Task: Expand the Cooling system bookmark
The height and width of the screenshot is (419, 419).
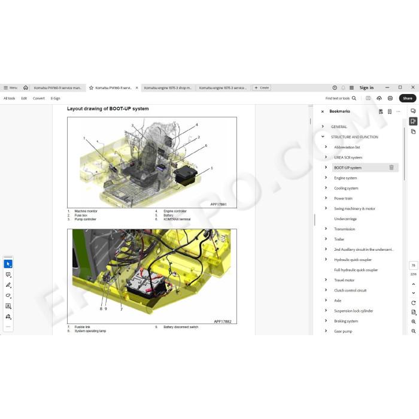Action: point(326,188)
